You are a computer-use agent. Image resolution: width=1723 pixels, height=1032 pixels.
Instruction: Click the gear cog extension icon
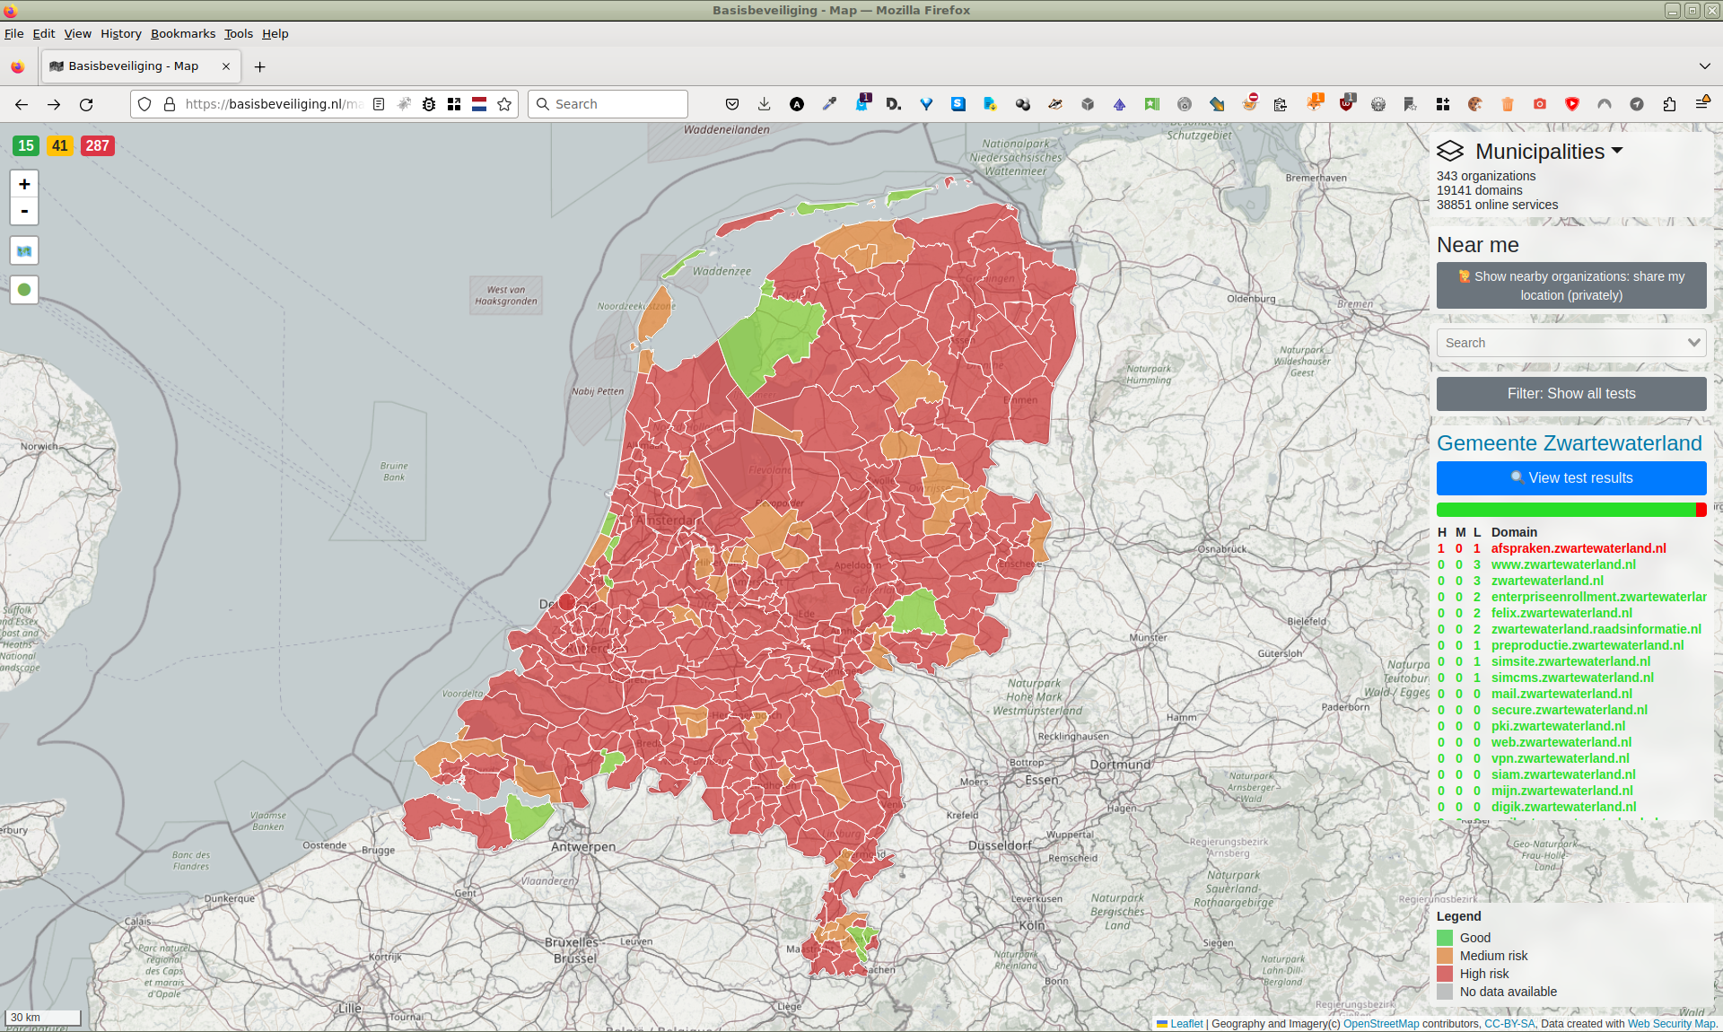click(x=1378, y=104)
